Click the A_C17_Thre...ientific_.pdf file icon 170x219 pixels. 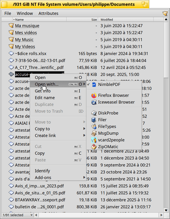coord(11,67)
